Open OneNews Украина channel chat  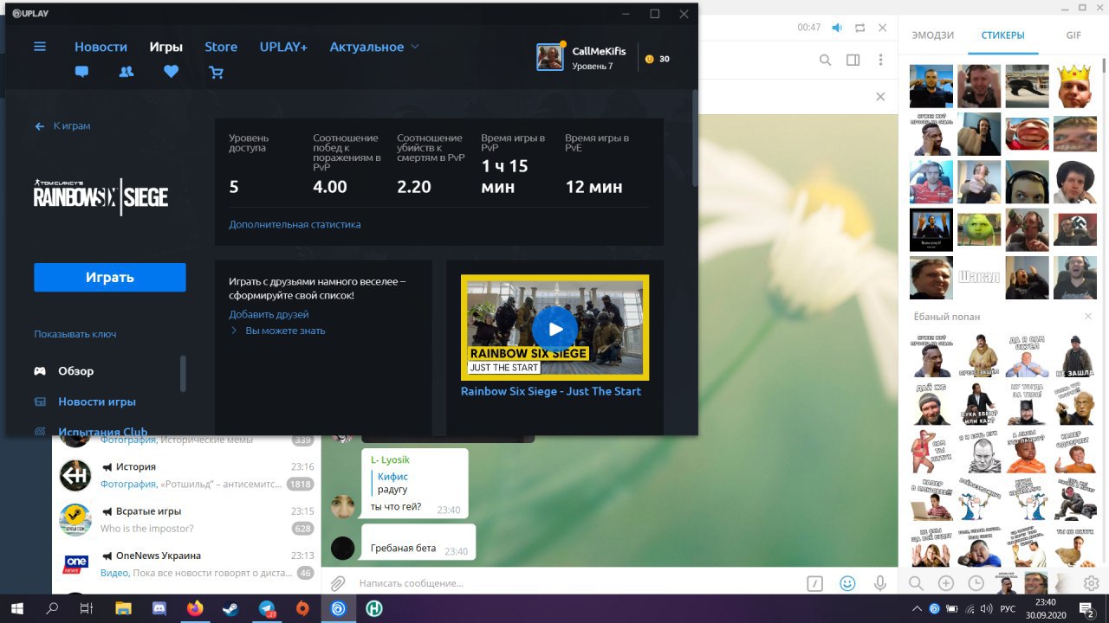tap(186, 564)
